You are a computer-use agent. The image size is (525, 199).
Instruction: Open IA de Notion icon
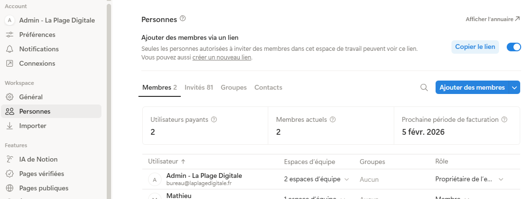point(10,159)
